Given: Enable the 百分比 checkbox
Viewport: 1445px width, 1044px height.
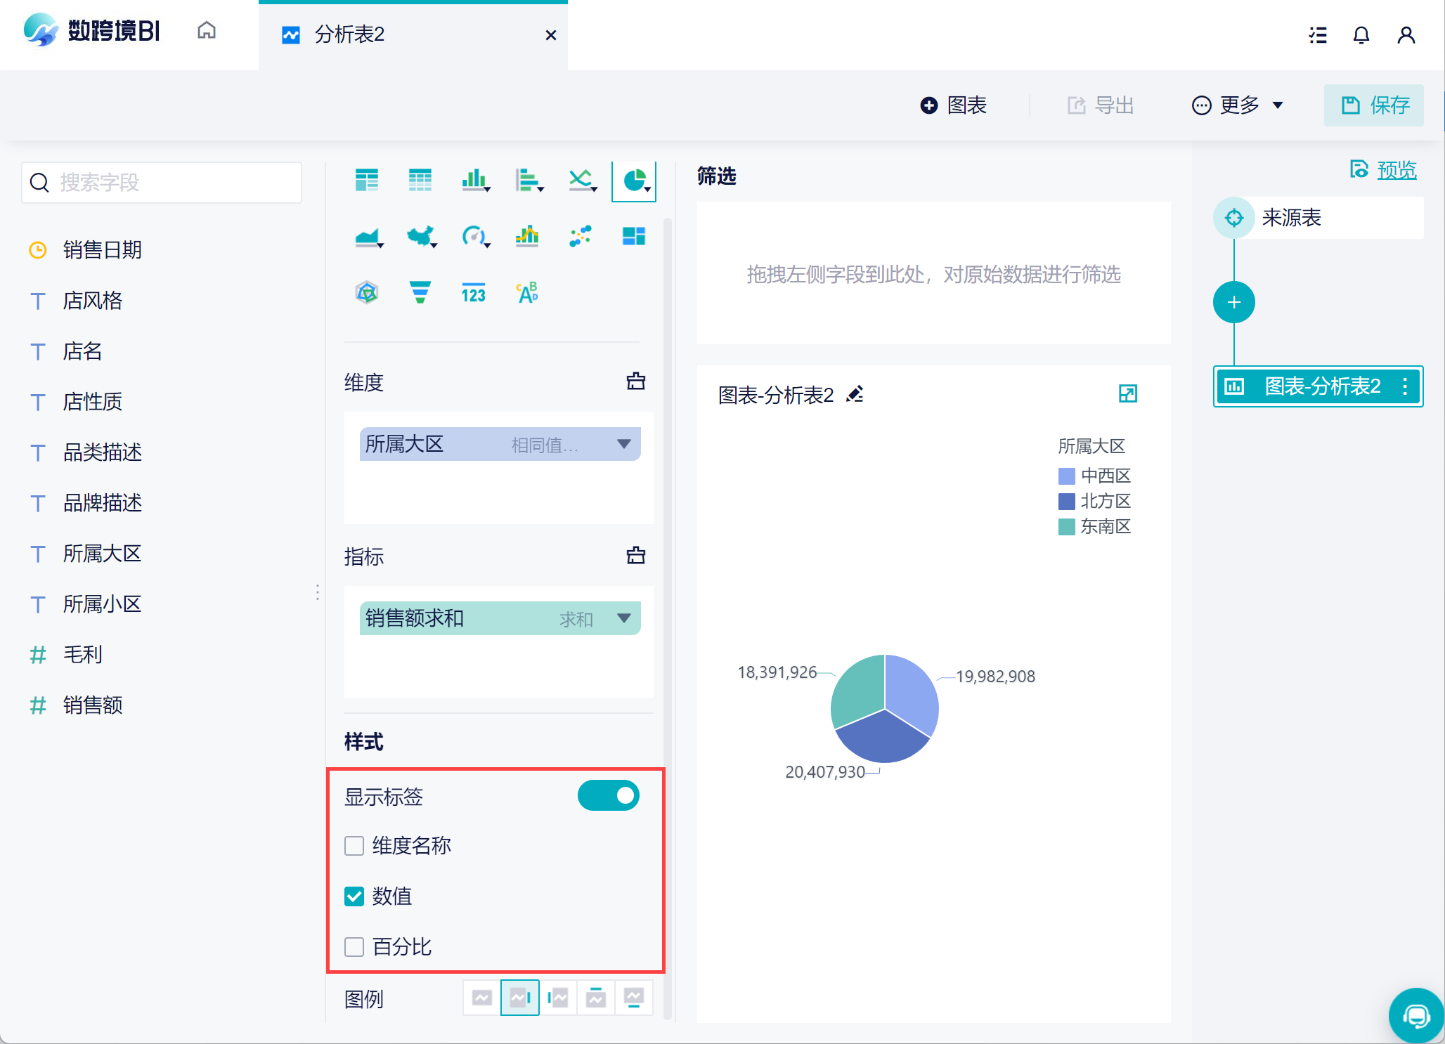Looking at the screenshot, I should pyautogui.click(x=354, y=947).
